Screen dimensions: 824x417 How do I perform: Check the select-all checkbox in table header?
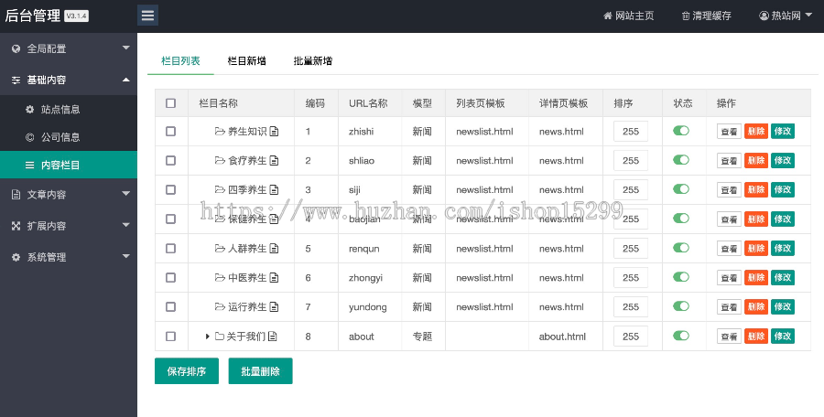[x=171, y=103]
